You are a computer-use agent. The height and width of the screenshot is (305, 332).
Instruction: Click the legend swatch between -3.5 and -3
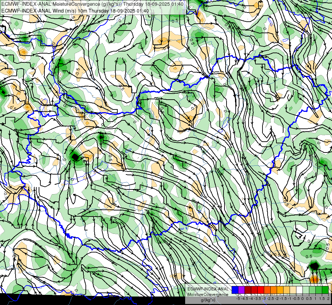(x=261, y=290)
